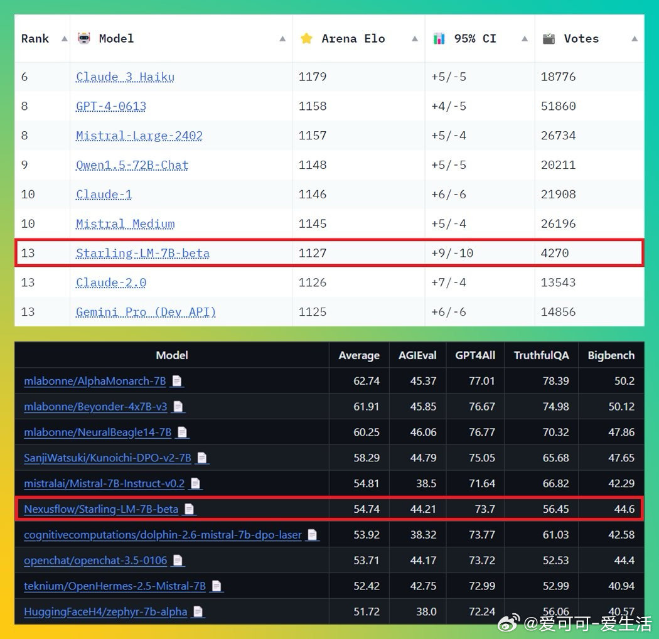The image size is (659, 639).
Task: Open cognitivecomputations/dolphin-2.6-mistral-7b-dpo-laser link
Action: [x=163, y=535]
